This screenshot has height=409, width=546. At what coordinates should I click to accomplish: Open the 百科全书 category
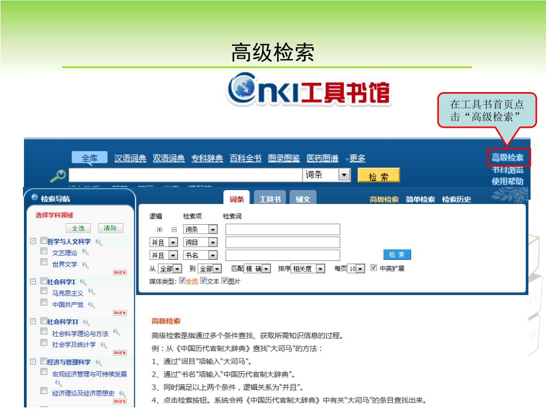tap(245, 158)
